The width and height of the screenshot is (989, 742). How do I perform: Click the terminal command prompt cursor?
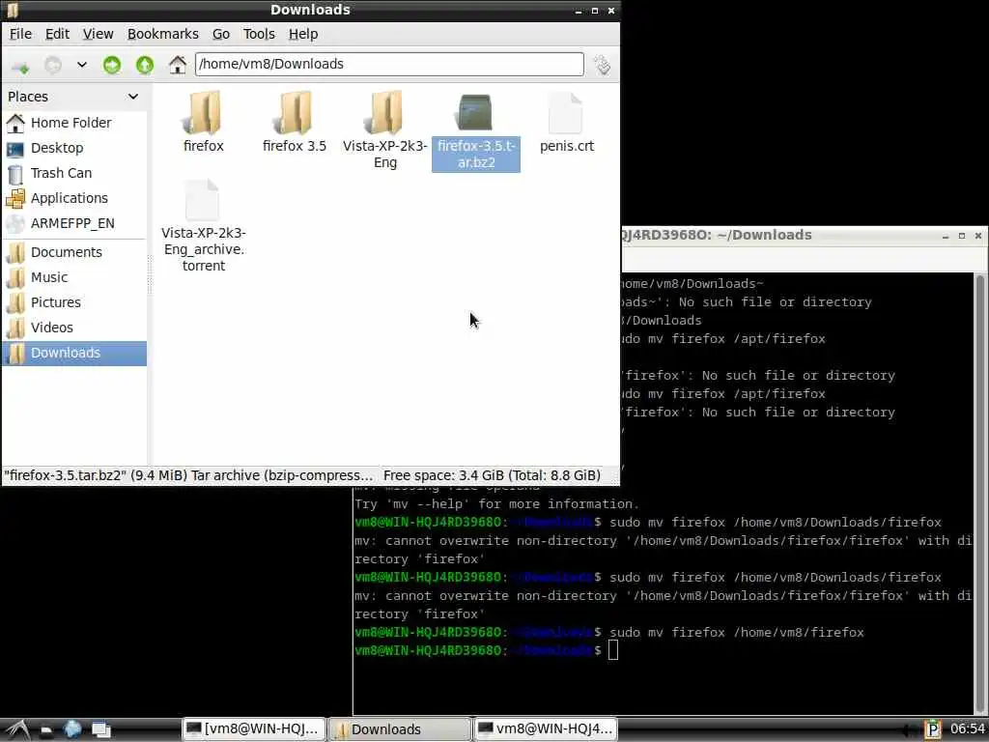pos(613,650)
